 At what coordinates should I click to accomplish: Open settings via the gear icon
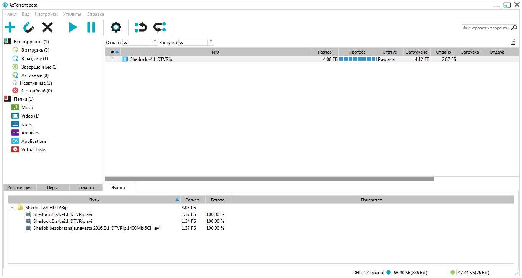[x=116, y=27]
